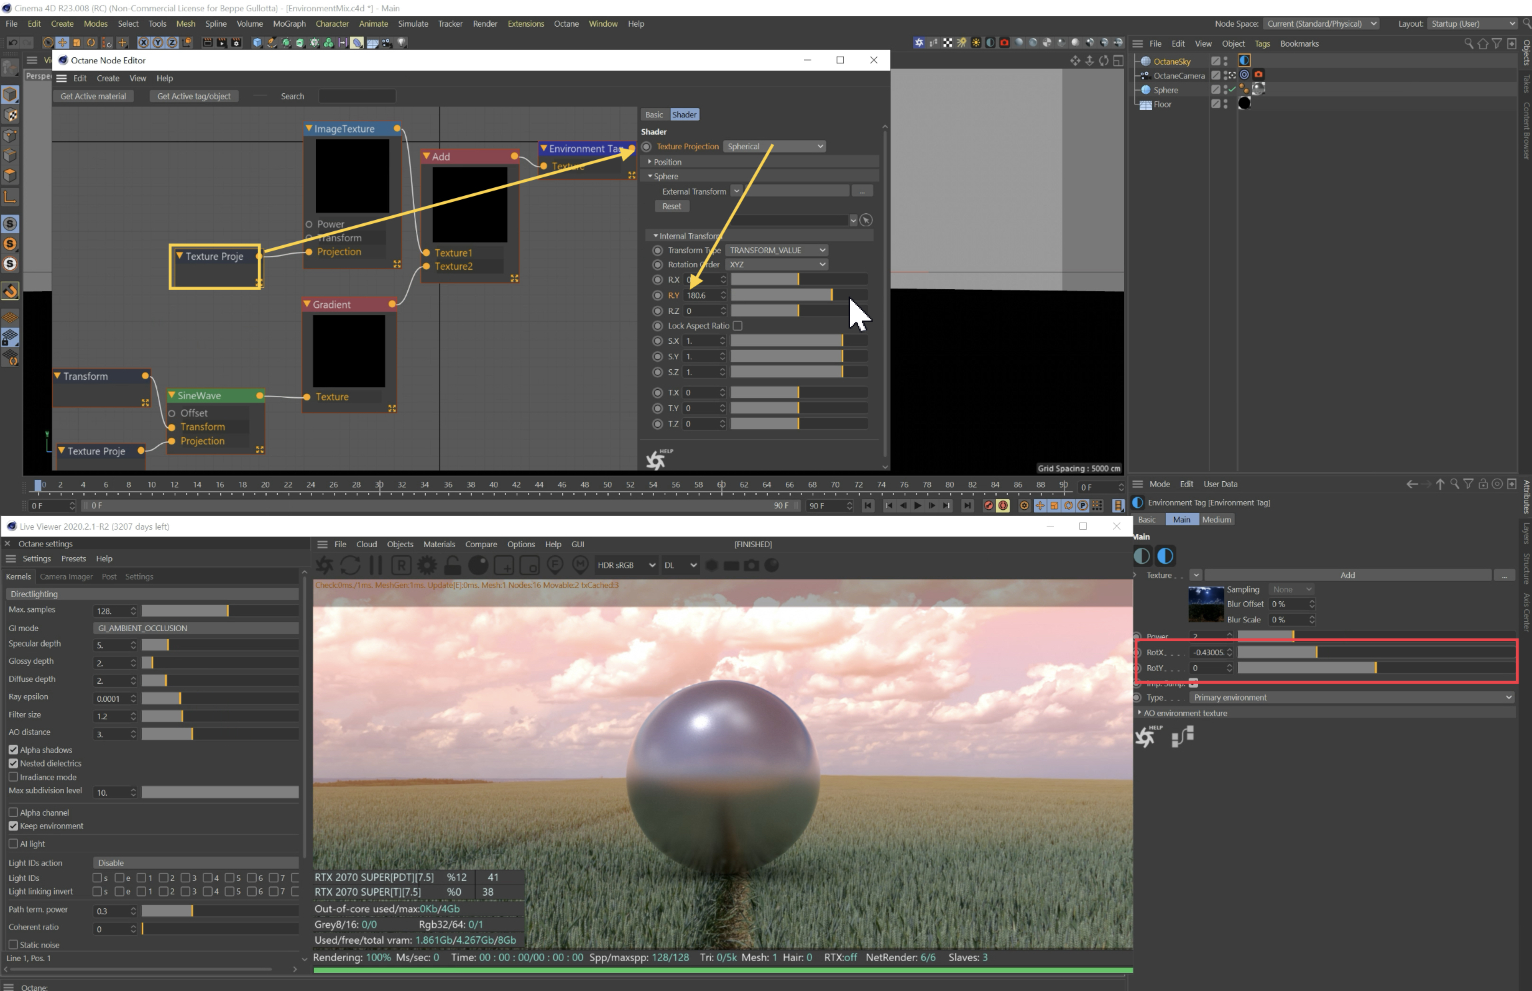The height and width of the screenshot is (991, 1532).
Task: Enable the AI light checkbox
Action: pyautogui.click(x=13, y=844)
